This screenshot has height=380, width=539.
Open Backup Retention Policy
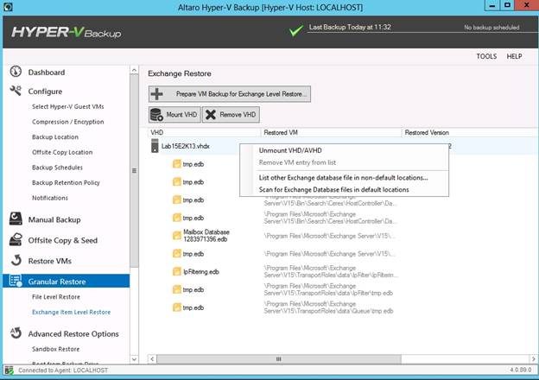(66, 182)
